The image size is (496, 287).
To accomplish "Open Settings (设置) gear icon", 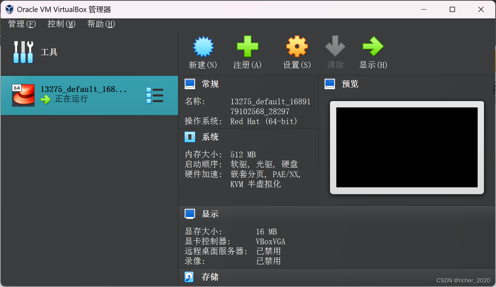I will pos(297,46).
